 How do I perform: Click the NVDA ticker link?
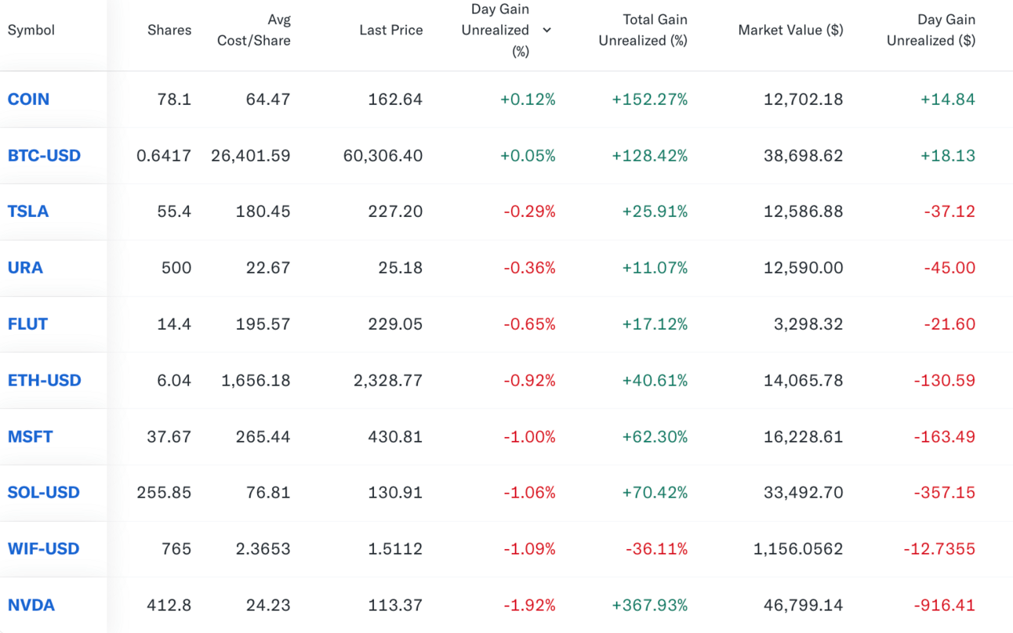(x=31, y=606)
